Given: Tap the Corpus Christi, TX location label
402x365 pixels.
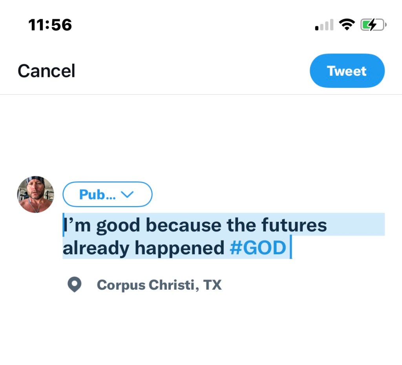Looking at the screenshot, I should pyautogui.click(x=159, y=285).
